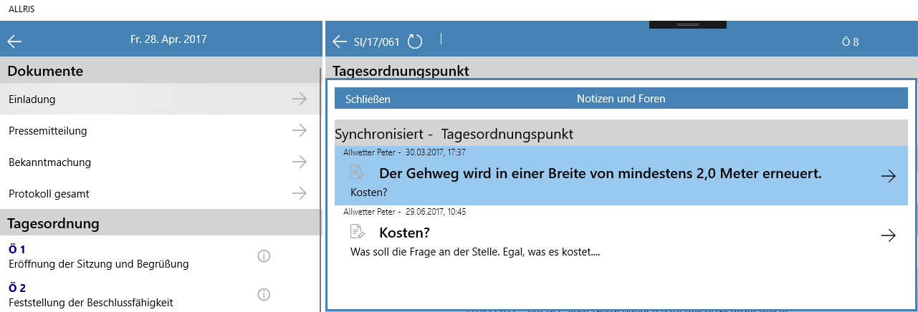Select the Notizen und Foren header
The image size is (918, 312).
coord(621,99)
